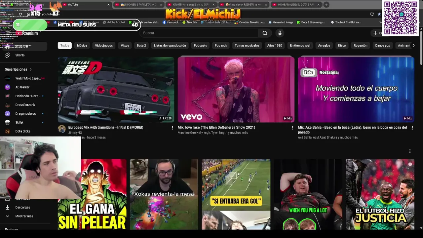Viewport: 423px width, 238px height.
Task: Switch to LE PONEN 2 PAPELETAS tab
Action: pos(139,5)
